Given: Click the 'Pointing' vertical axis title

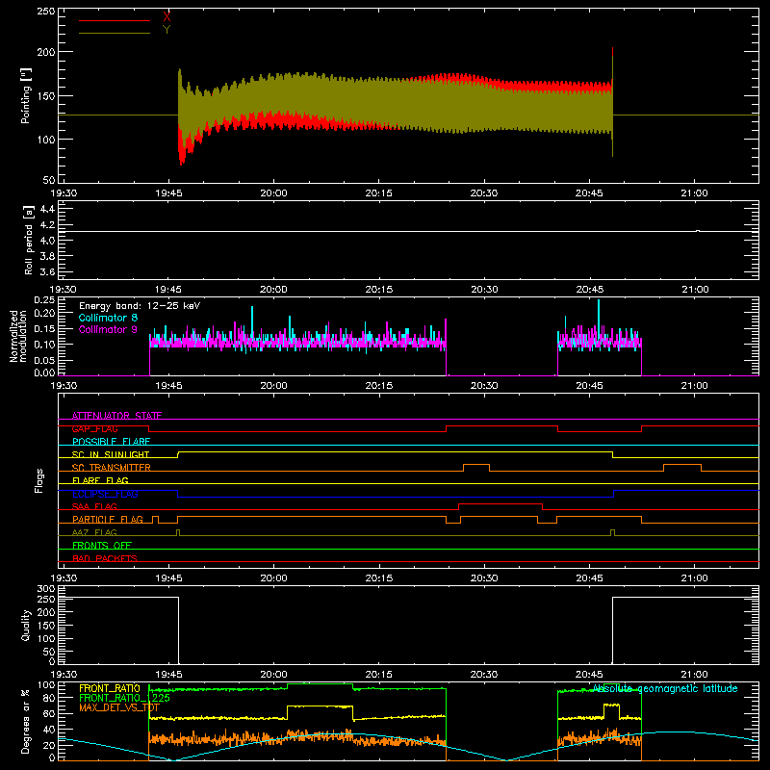Looking at the screenshot, I should pyautogui.click(x=26, y=95).
